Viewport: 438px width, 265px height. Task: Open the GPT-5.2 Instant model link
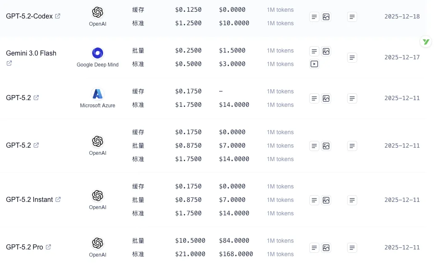click(29, 199)
